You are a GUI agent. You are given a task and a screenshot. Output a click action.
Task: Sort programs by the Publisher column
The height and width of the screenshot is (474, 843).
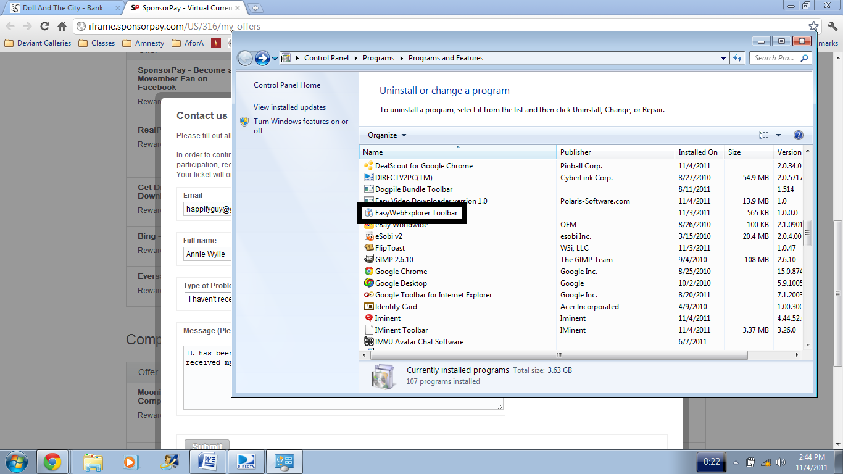point(616,152)
